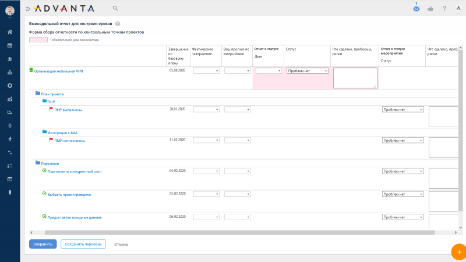The width and height of the screenshot is (466, 262).
Task: Open the mail notifications envelope icon
Action: coord(416,9)
